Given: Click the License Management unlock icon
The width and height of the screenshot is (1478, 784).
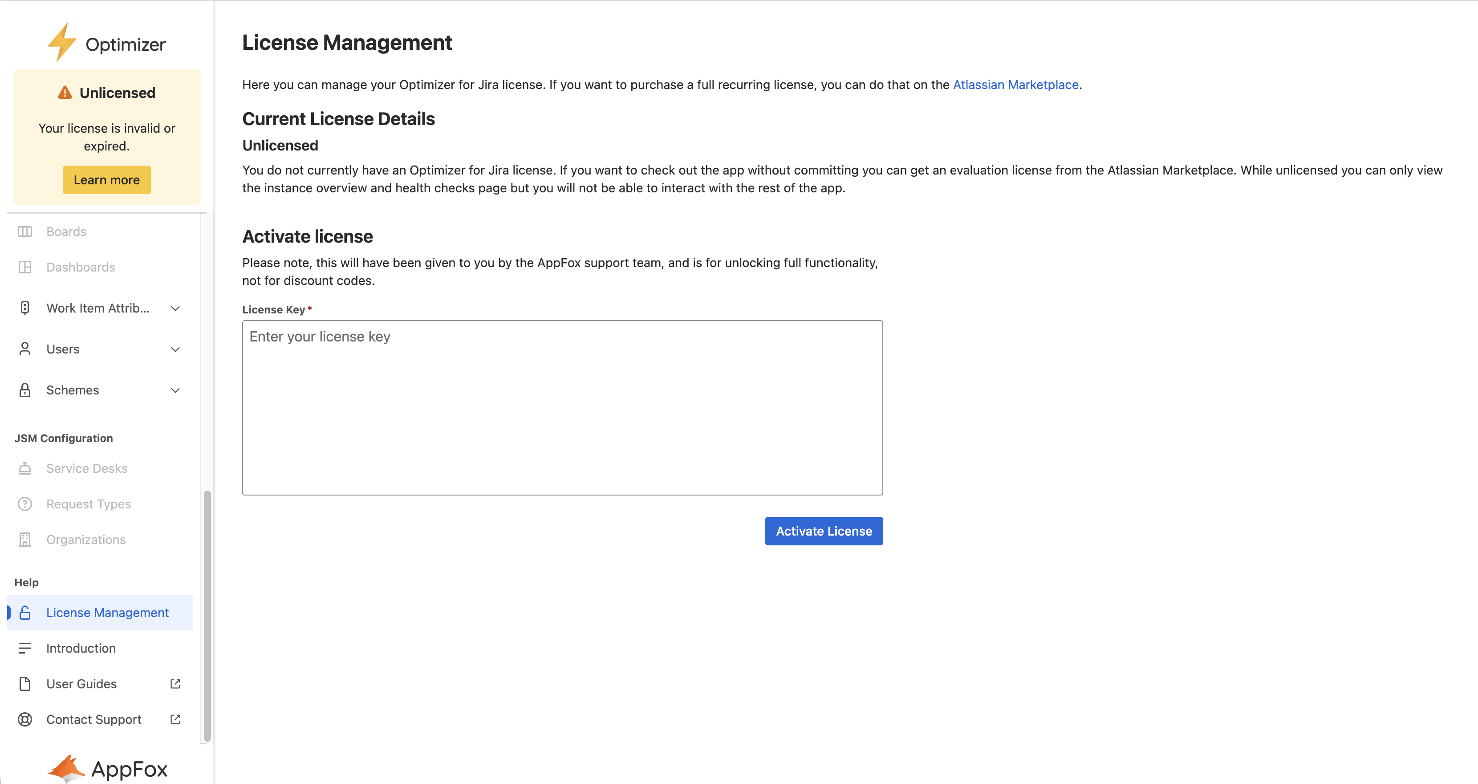Looking at the screenshot, I should tap(24, 613).
